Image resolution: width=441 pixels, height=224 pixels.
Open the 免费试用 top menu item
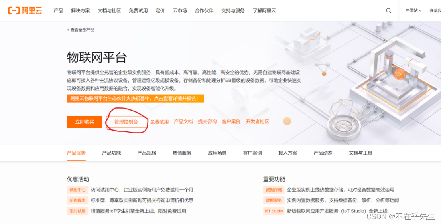[x=138, y=11]
